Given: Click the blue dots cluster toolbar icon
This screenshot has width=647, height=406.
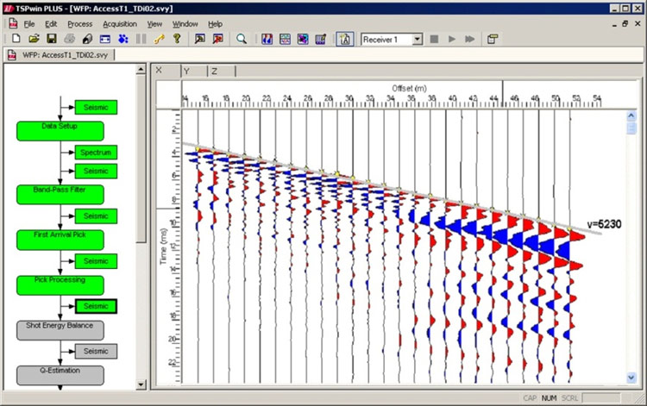Looking at the screenshot, I should tap(123, 39).
